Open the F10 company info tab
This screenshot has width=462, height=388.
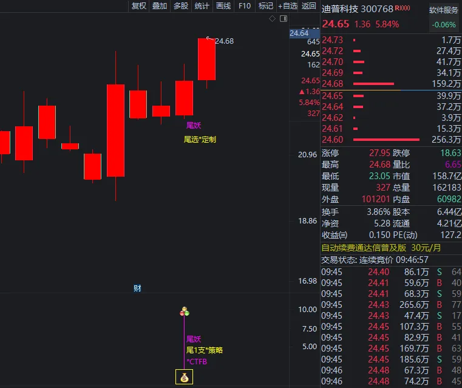click(x=245, y=6)
